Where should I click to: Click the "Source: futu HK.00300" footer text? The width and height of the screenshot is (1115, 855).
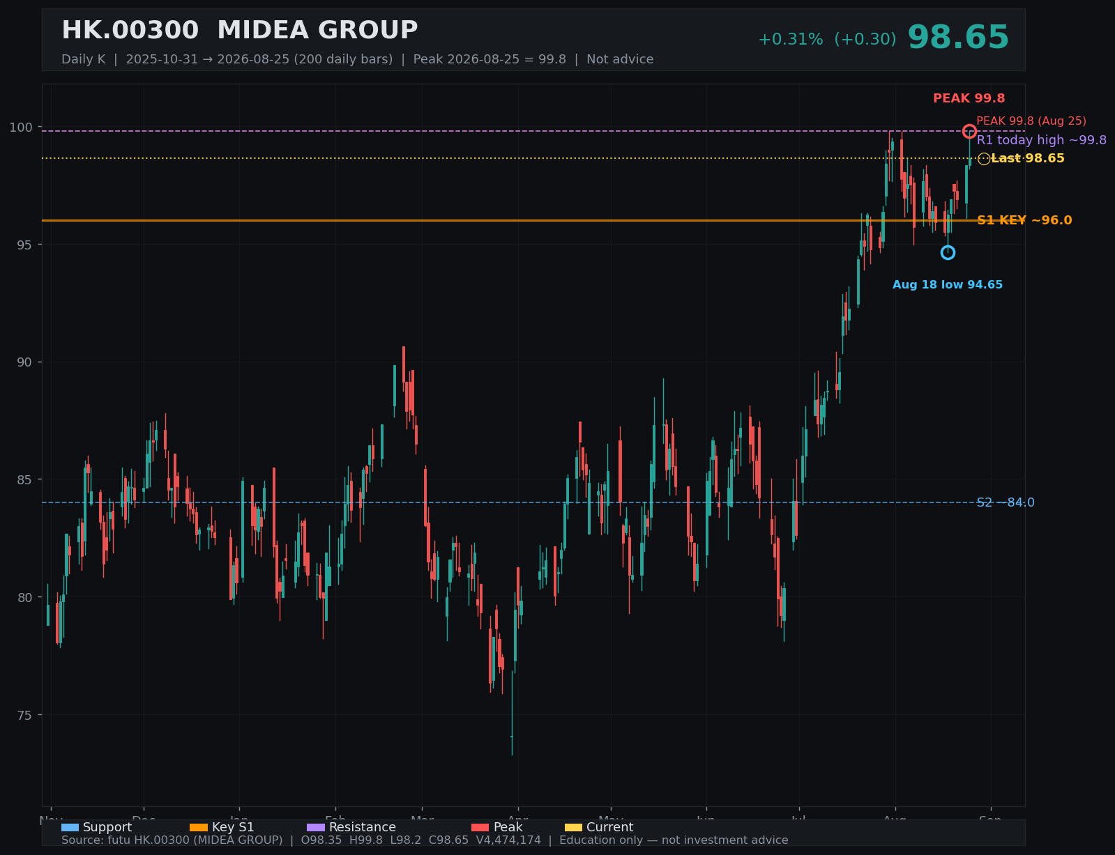(x=425, y=840)
